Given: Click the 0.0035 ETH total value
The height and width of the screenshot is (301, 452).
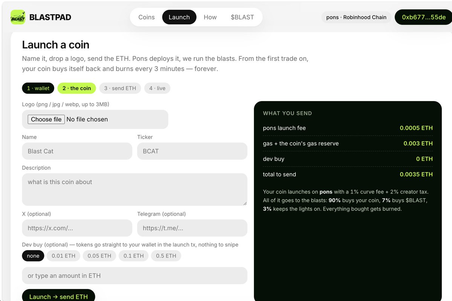Looking at the screenshot, I should pos(416,174).
